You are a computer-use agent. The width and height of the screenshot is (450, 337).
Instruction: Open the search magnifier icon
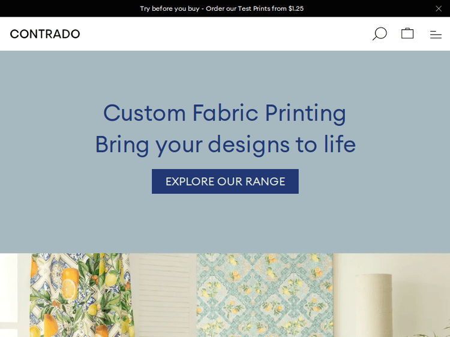379,34
